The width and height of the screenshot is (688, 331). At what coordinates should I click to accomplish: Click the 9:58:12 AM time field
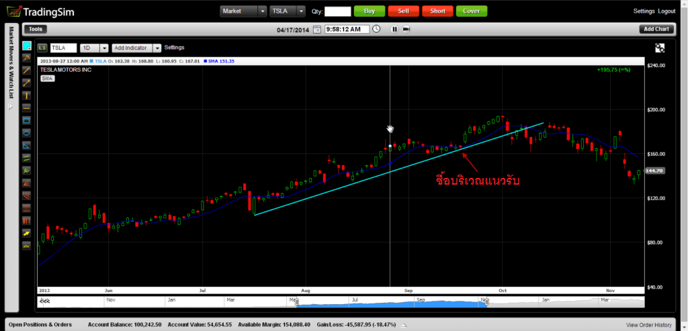click(x=347, y=30)
